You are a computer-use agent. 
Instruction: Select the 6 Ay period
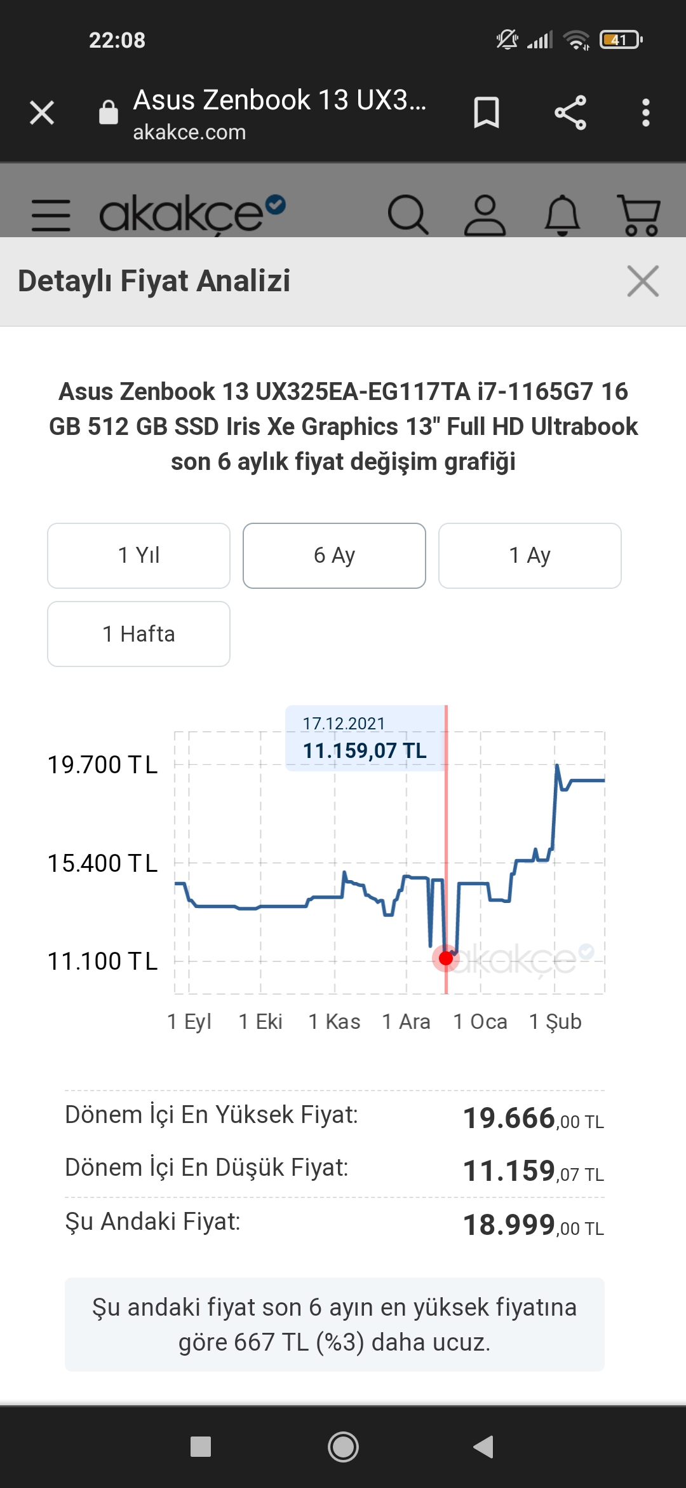pos(334,556)
